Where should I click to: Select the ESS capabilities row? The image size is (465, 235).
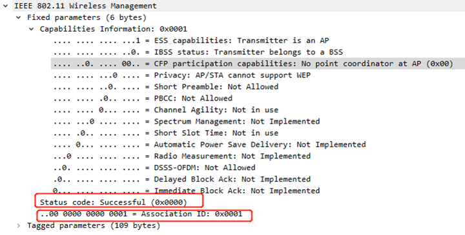191,41
